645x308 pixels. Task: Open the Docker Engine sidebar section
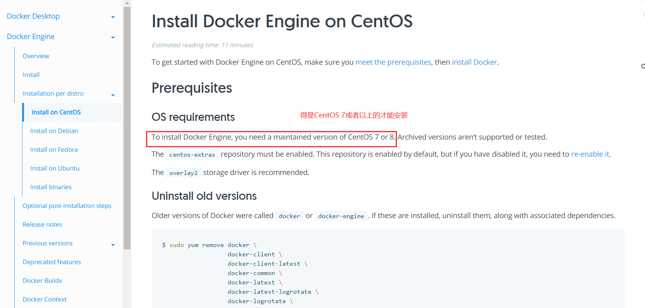[31, 37]
